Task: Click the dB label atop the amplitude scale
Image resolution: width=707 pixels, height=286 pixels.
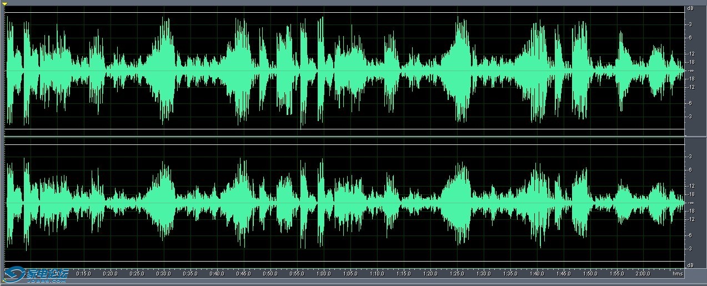Action: click(x=690, y=9)
